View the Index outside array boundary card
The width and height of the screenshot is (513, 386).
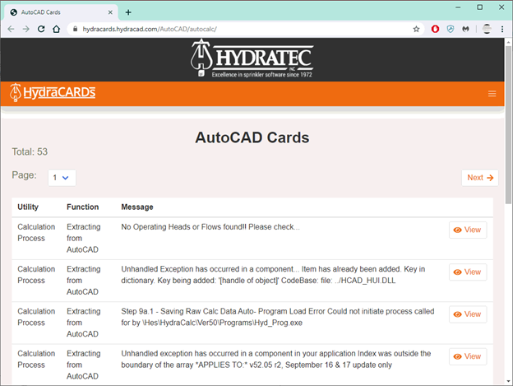(468, 356)
